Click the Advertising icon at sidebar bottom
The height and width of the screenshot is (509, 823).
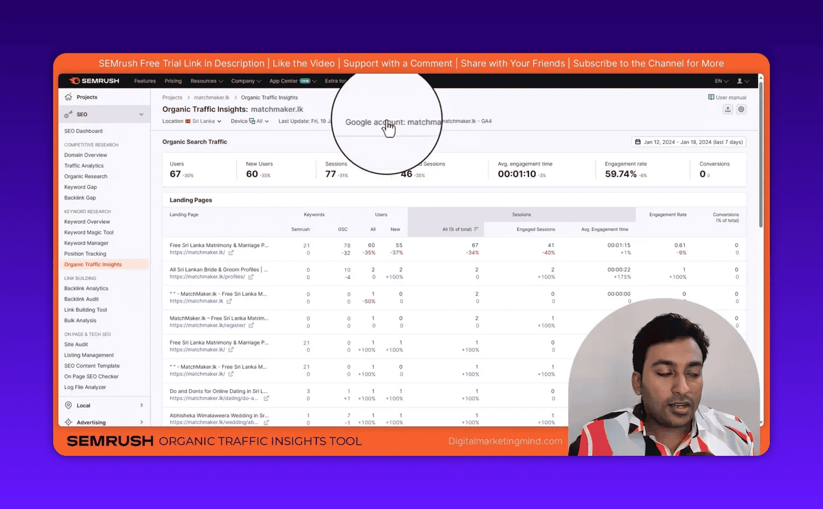coord(69,422)
